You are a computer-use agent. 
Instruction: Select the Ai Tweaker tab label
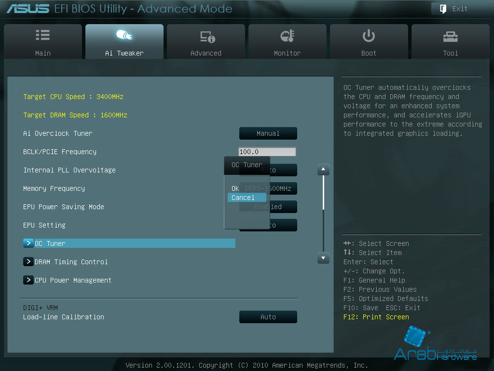tap(124, 53)
